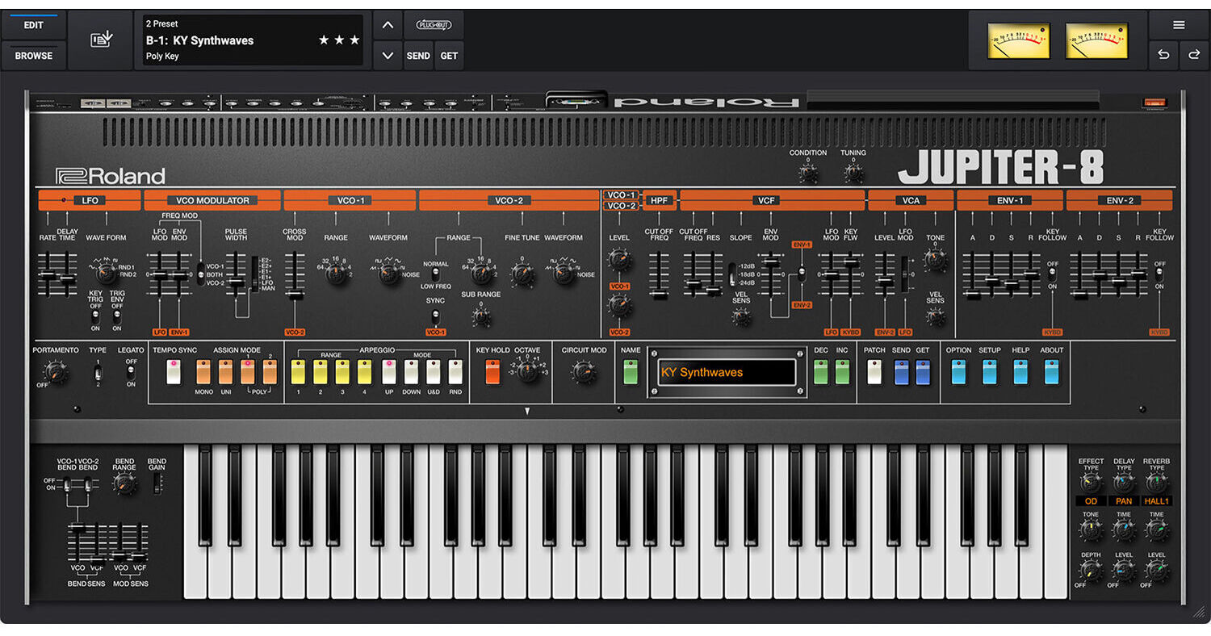Toggle the VCO-2 SYNC switch

coord(434,316)
